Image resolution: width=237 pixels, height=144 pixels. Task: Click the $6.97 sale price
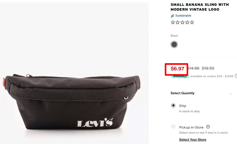(x=177, y=69)
